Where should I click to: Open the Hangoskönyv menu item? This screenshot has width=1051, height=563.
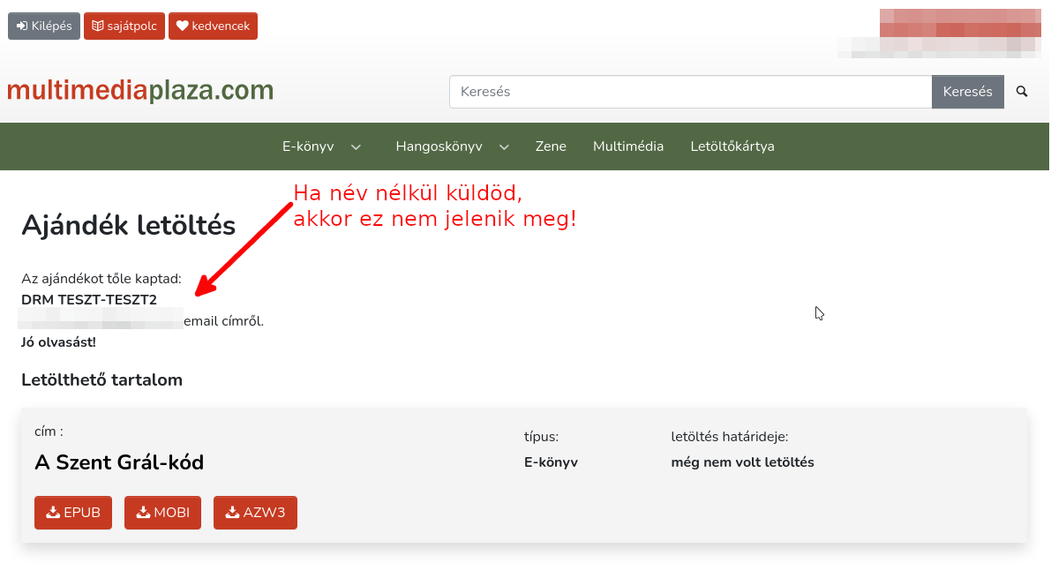(x=439, y=146)
